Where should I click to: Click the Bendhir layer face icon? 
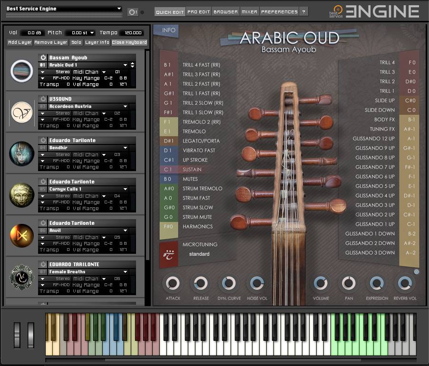coord(22,153)
